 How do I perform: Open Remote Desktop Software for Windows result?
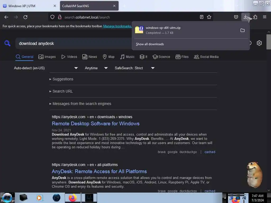(96, 124)
